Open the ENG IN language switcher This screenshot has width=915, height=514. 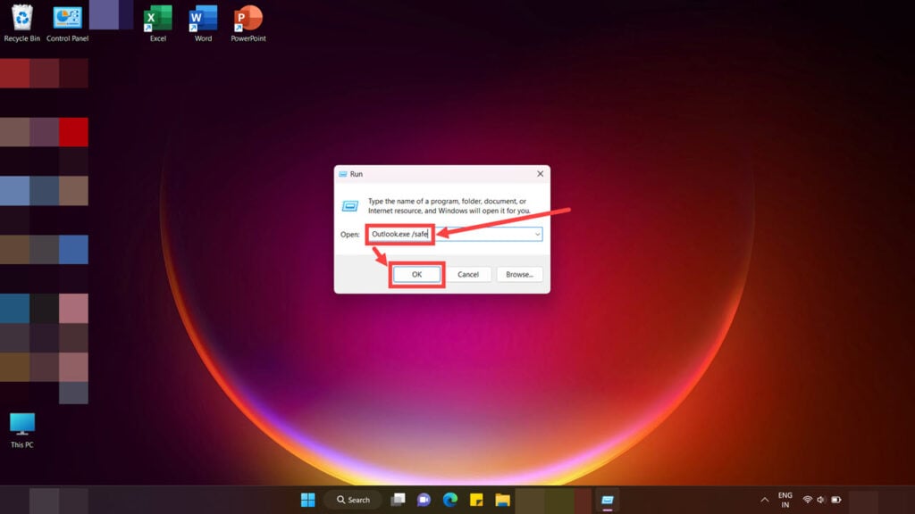tap(785, 500)
